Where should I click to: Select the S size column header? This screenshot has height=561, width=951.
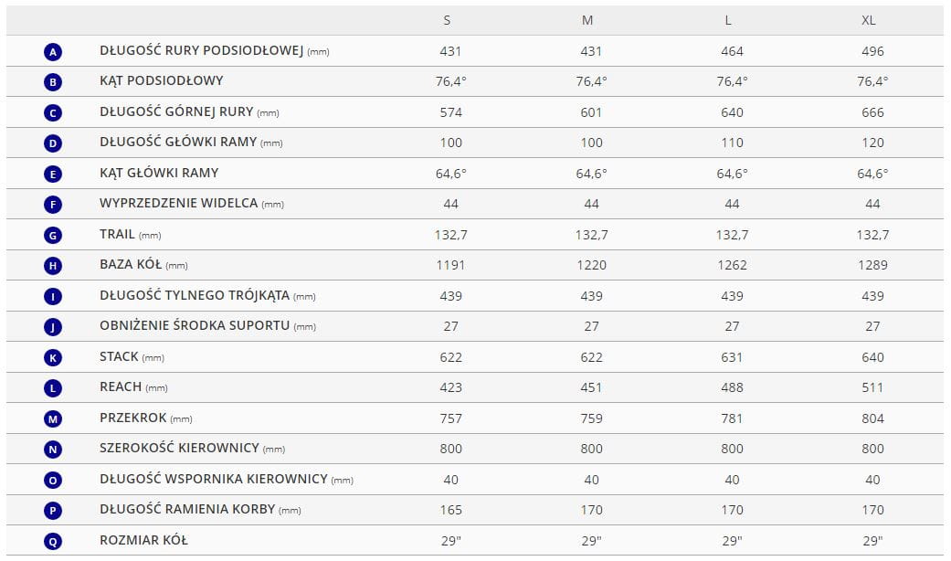click(x=447, y=20)
